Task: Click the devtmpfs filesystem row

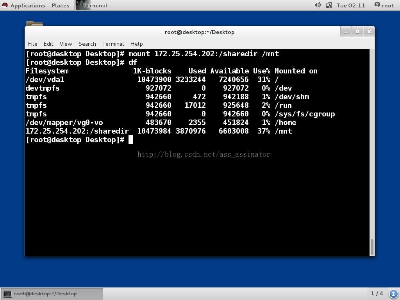Action: 159,88
